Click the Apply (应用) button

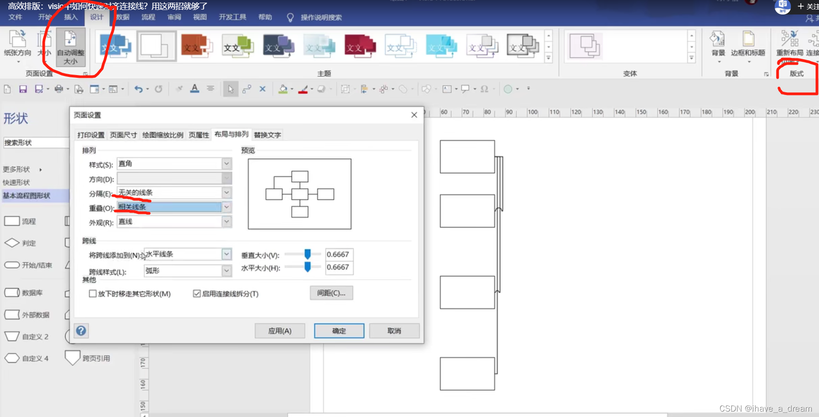point(280,331)
